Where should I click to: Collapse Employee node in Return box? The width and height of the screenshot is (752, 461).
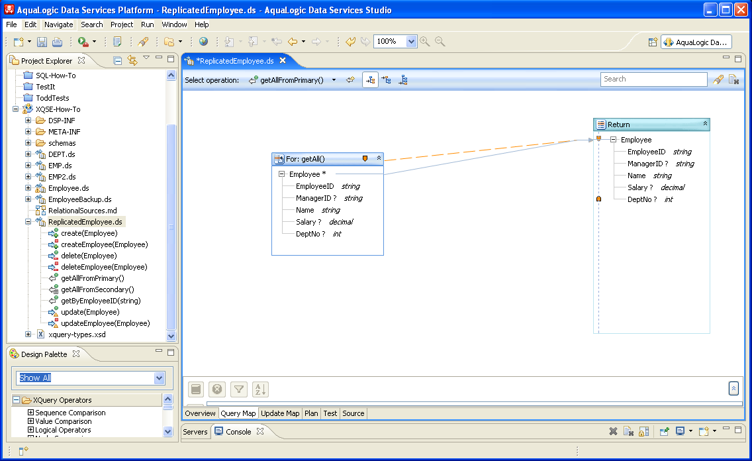(x=613, y=140)
